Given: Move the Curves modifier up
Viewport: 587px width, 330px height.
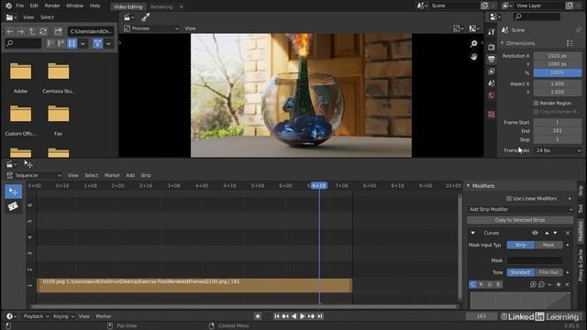Looking at the screenshot, I should [x=547, y=233].
